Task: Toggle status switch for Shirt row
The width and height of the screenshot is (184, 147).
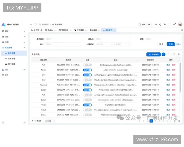Action: [x=87, y=75]
